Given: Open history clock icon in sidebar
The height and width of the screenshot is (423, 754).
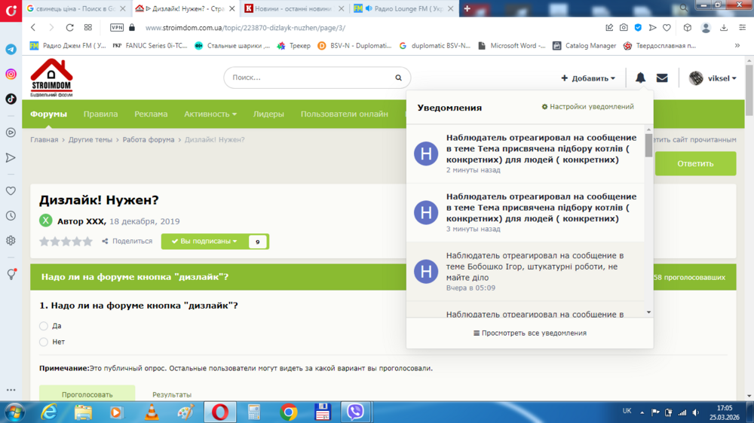Looking at the screenshot, I should tap(11, 215).
